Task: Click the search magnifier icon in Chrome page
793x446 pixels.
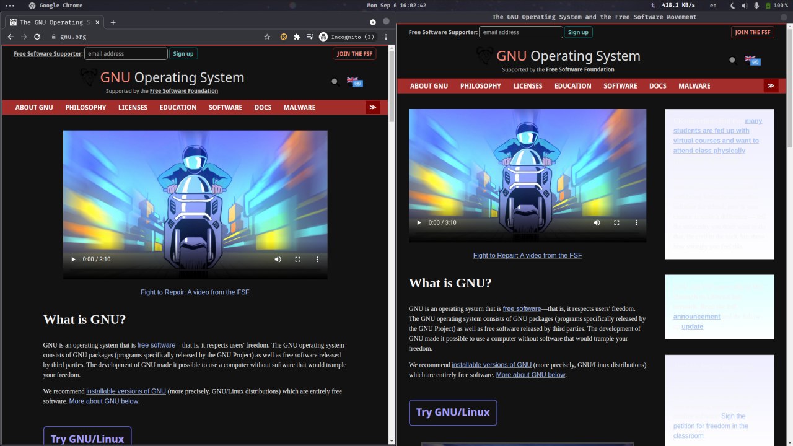Action: [335, 81]
